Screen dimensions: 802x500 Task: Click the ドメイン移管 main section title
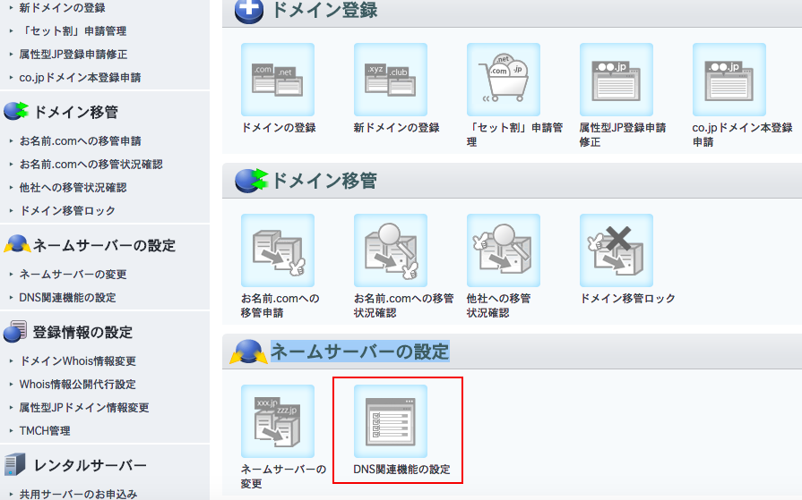point(324,181)
